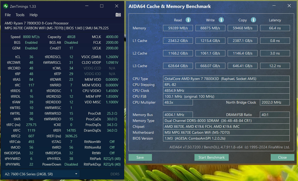Click the MCLK value 4000.00

click(112, 37)
